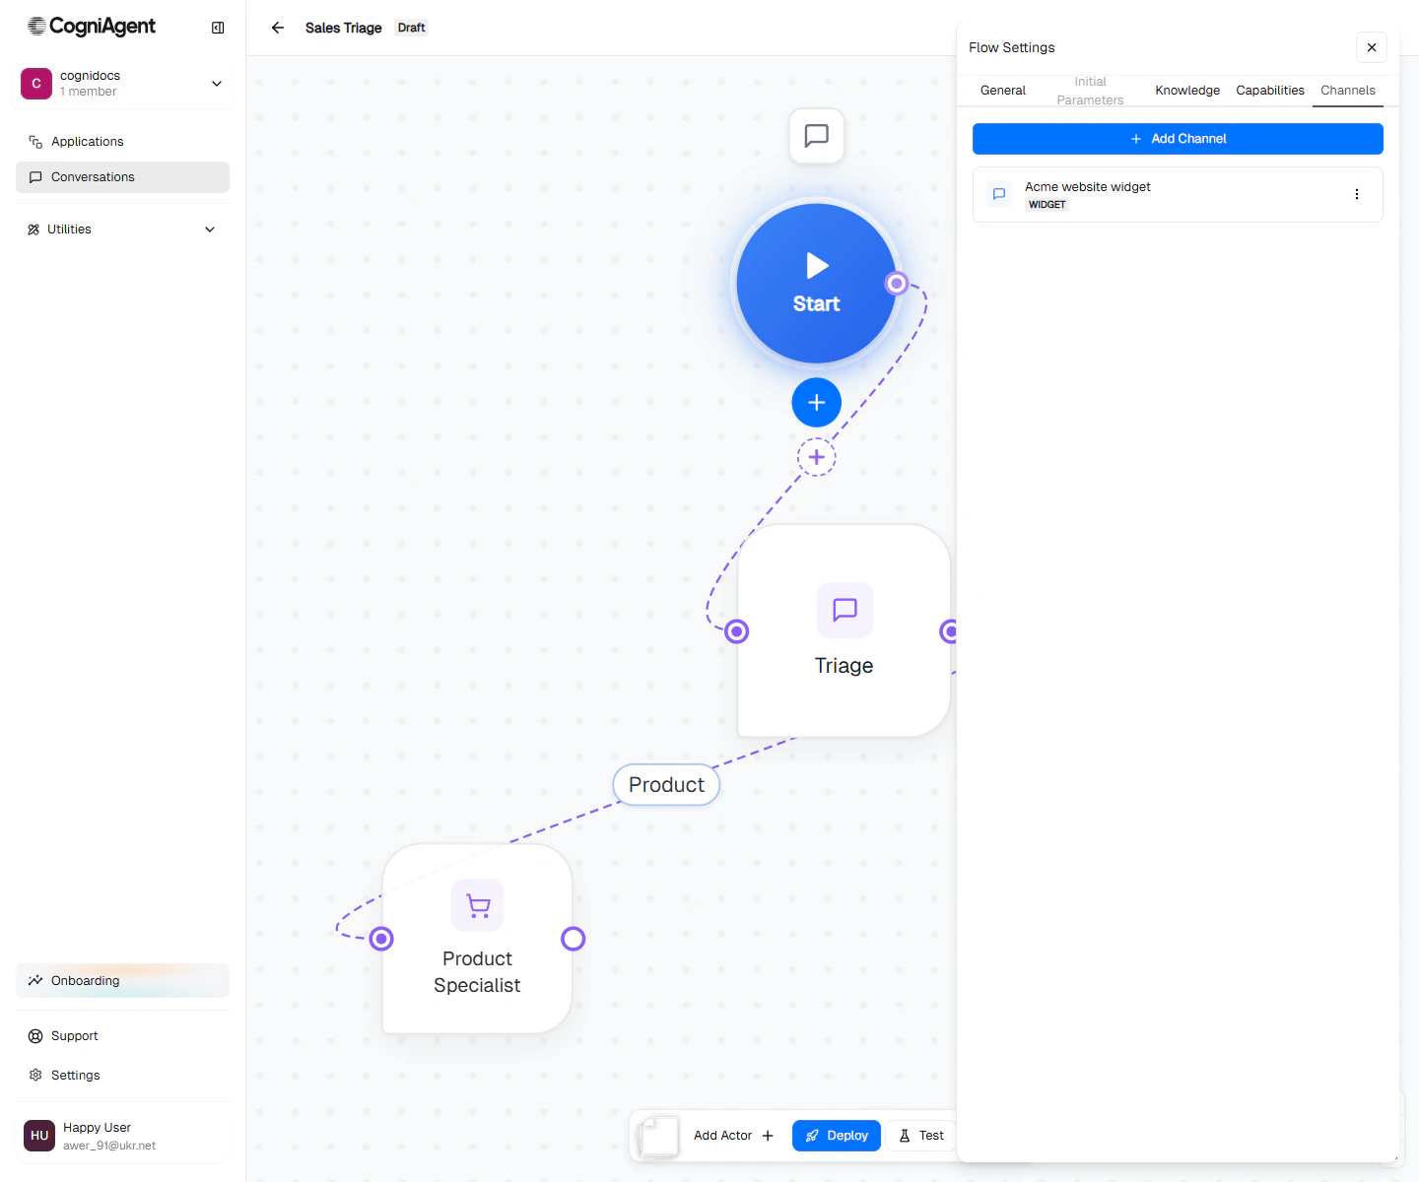Click the Triage node label
The height and width of the screenshot is (1182, 1419).
click(x=845, y=666)
